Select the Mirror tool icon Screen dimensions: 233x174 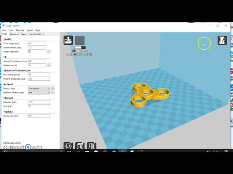(x=92, y=145)
